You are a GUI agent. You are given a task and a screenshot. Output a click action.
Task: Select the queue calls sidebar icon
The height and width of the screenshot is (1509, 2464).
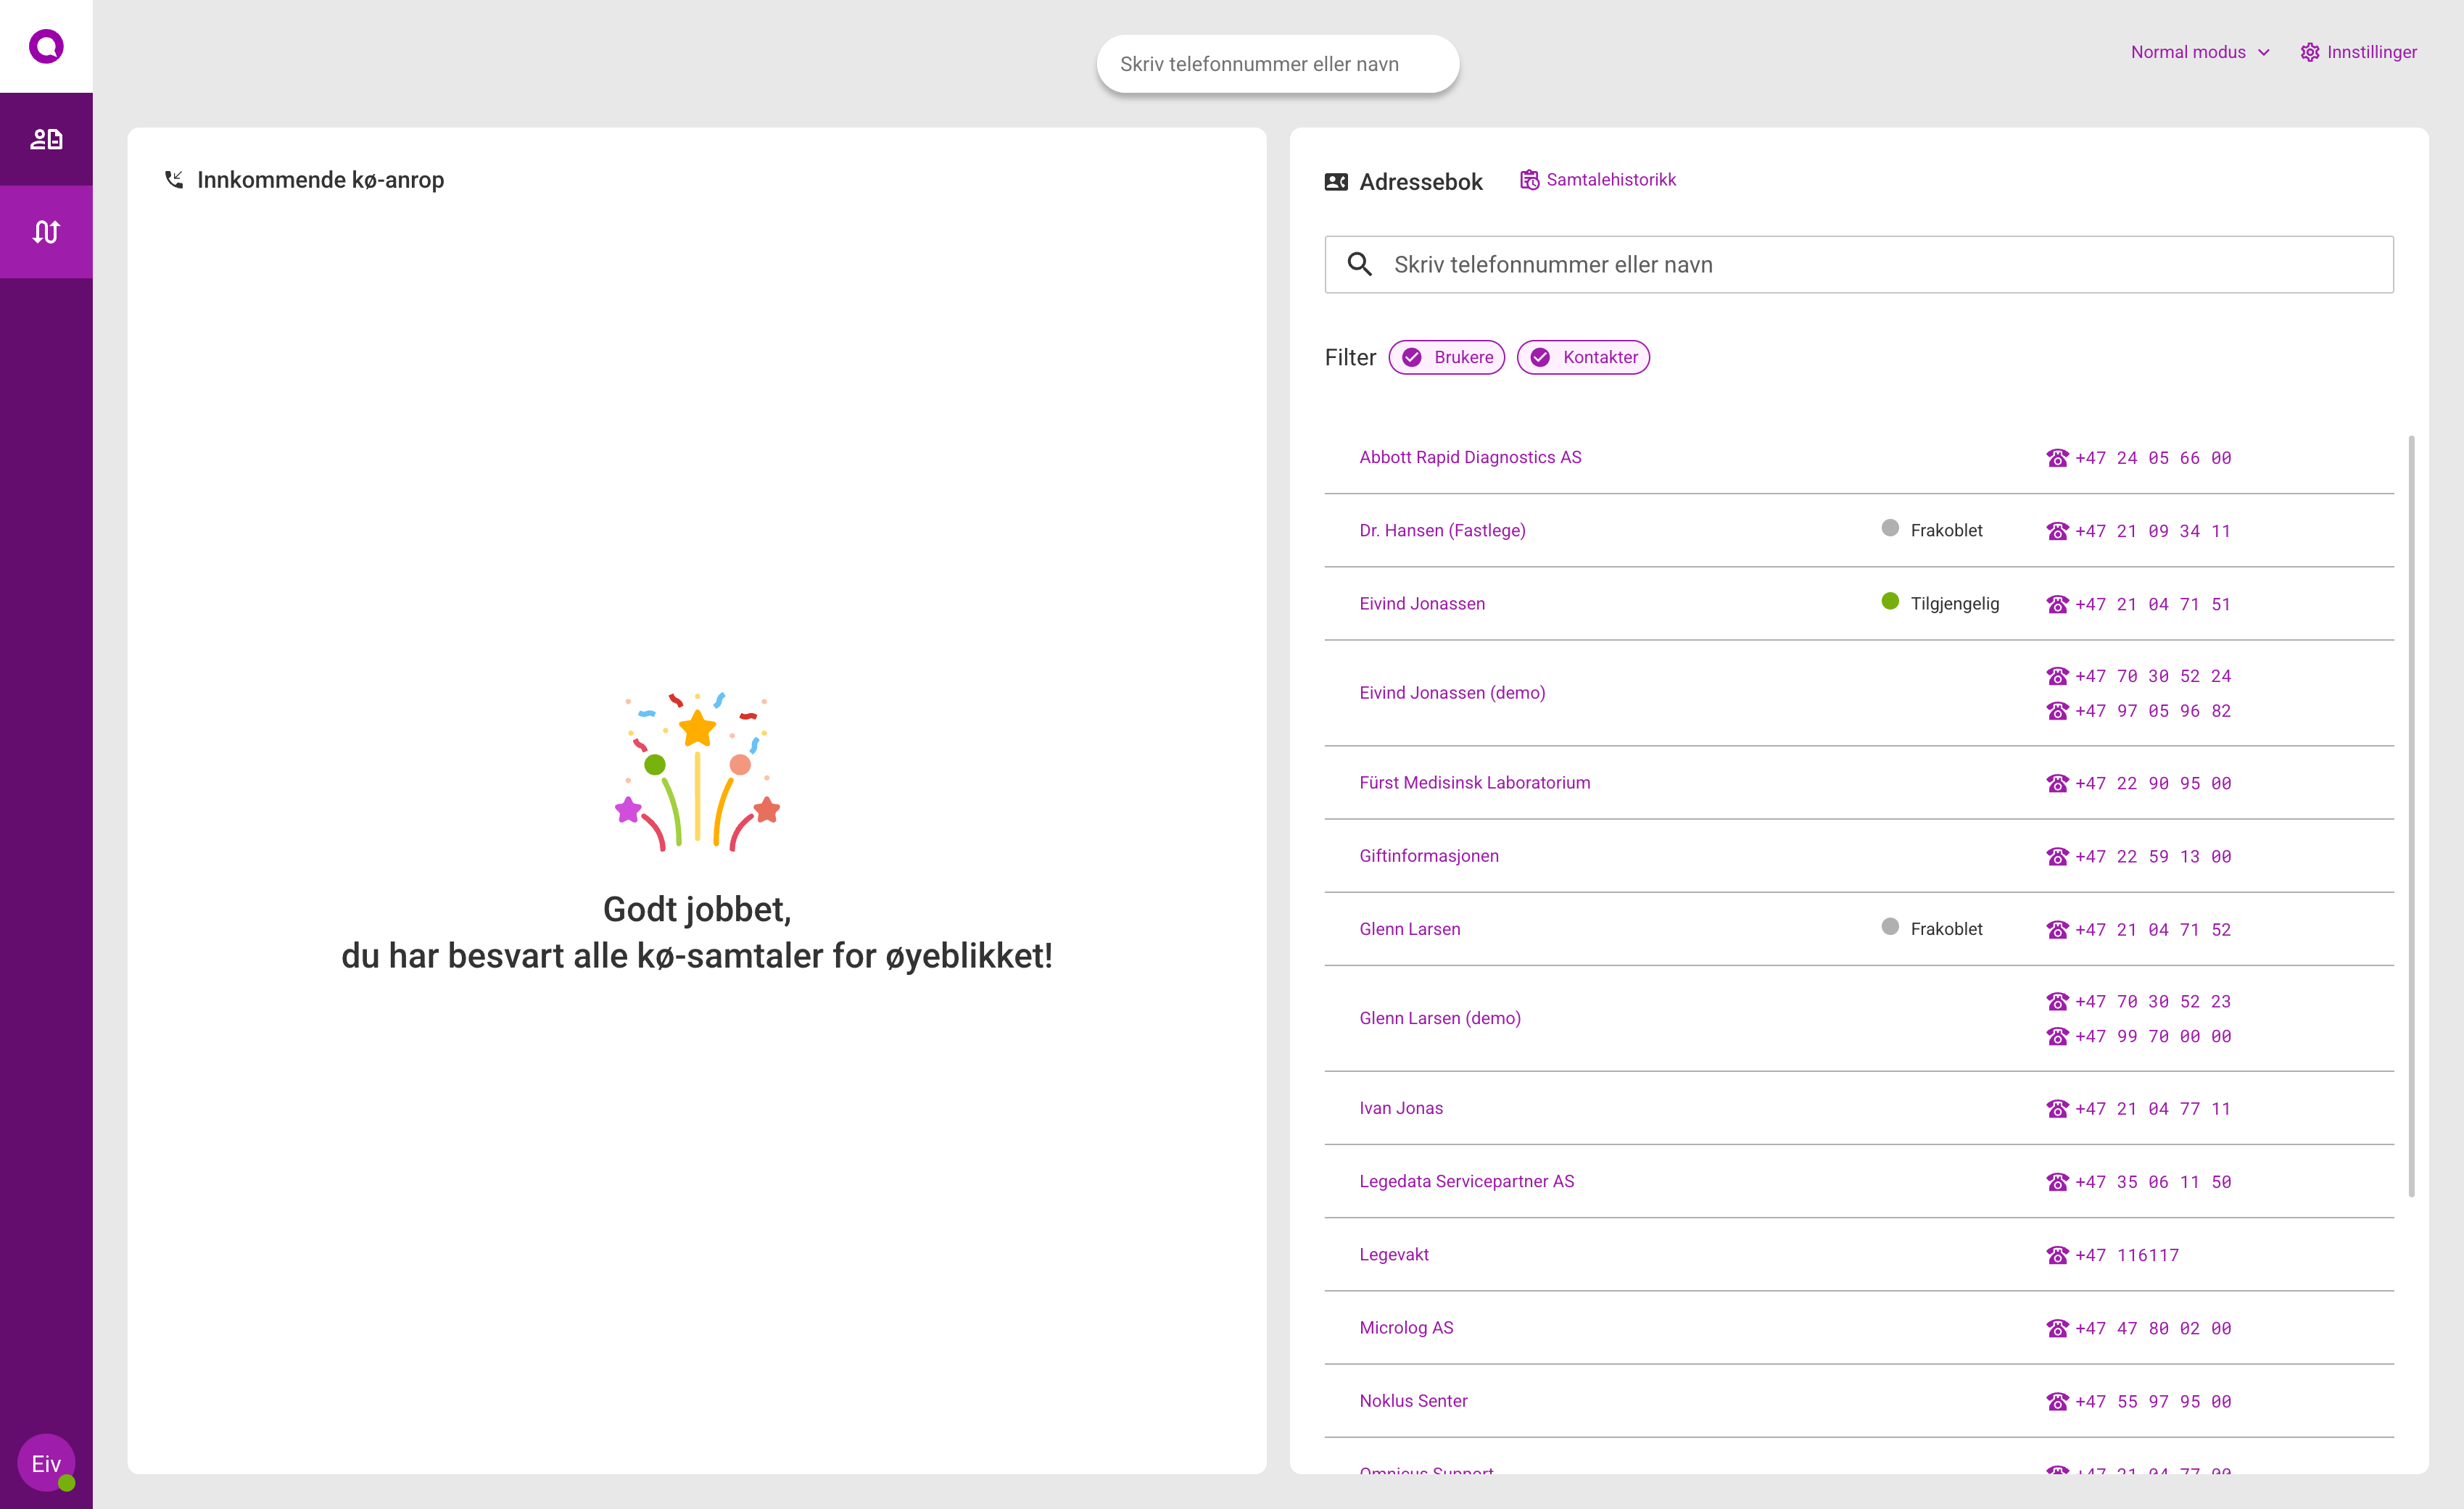tap(46, 232)
